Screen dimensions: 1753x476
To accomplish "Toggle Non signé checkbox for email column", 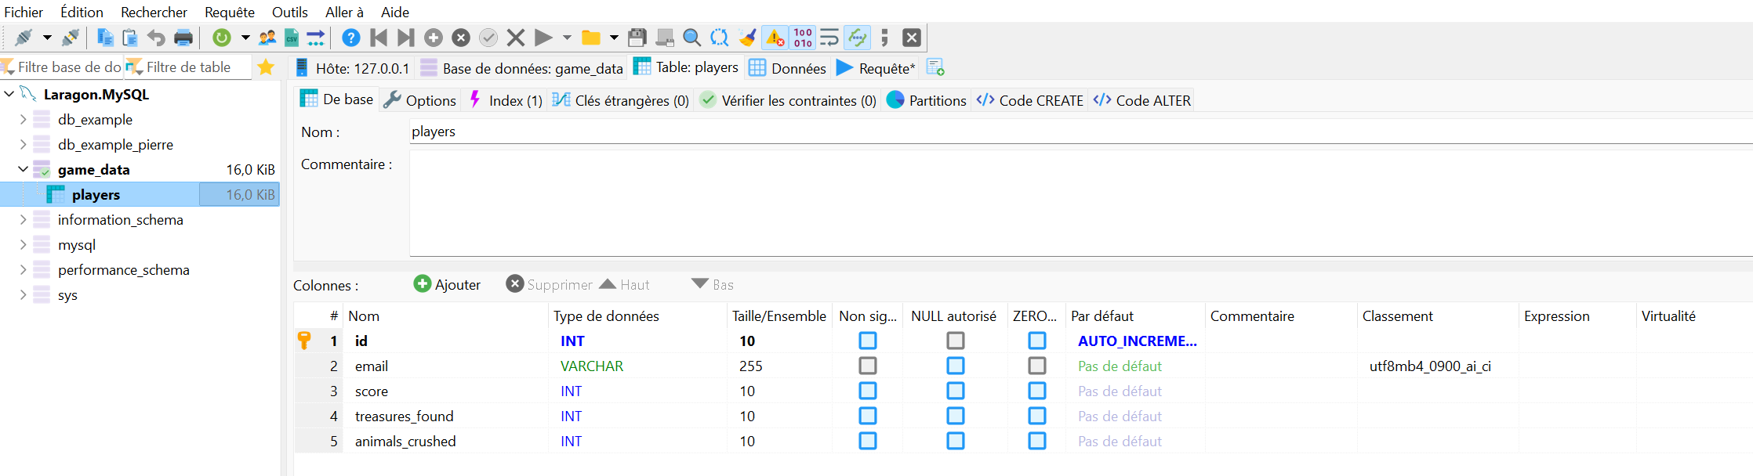I will click(x=867, y=366).
